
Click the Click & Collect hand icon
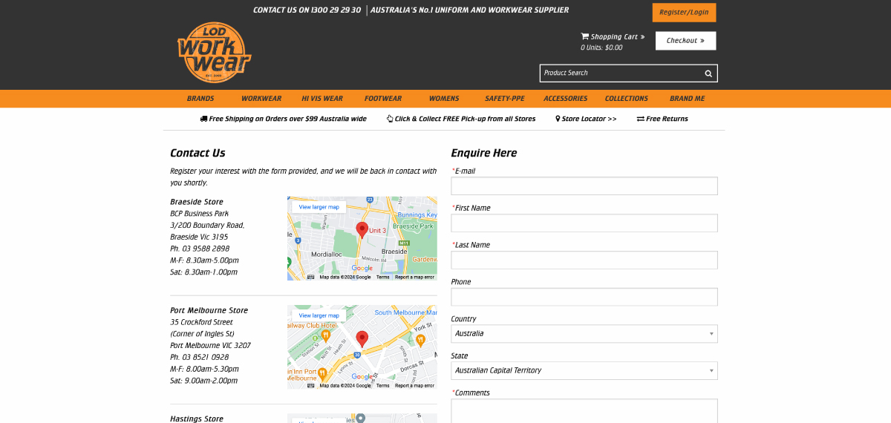pyautogui.click(x=390, y=119)
